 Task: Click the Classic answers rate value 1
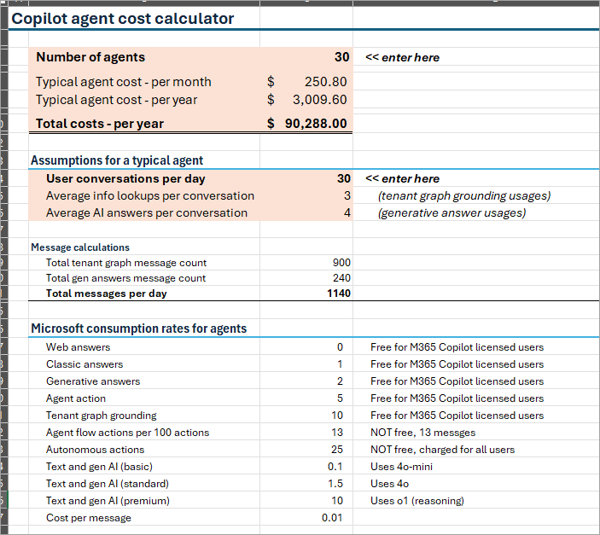coord(340,364)
